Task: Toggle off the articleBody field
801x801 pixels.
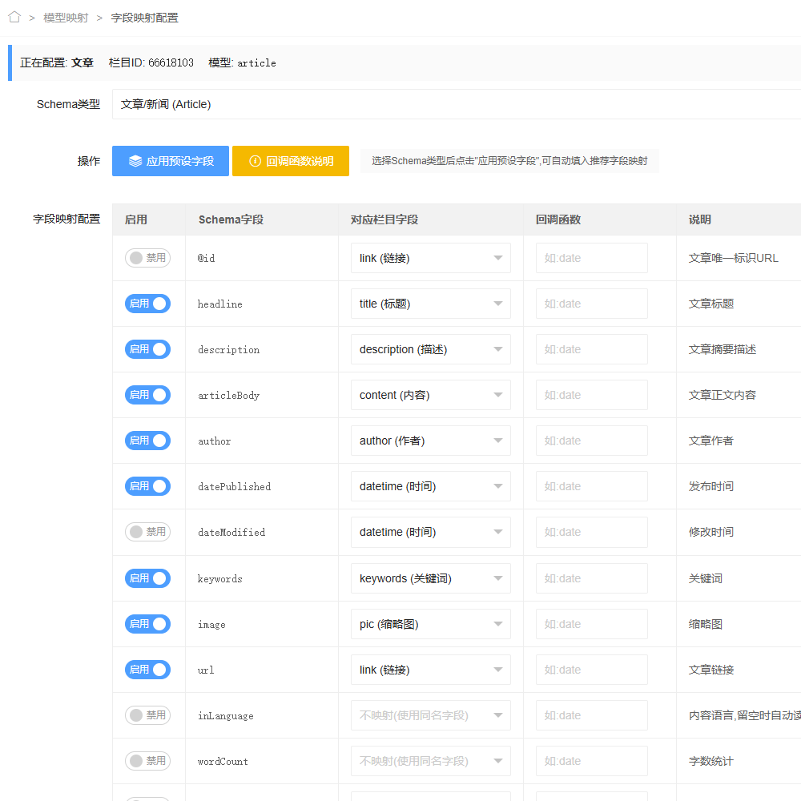Action: tap(147, 395)
